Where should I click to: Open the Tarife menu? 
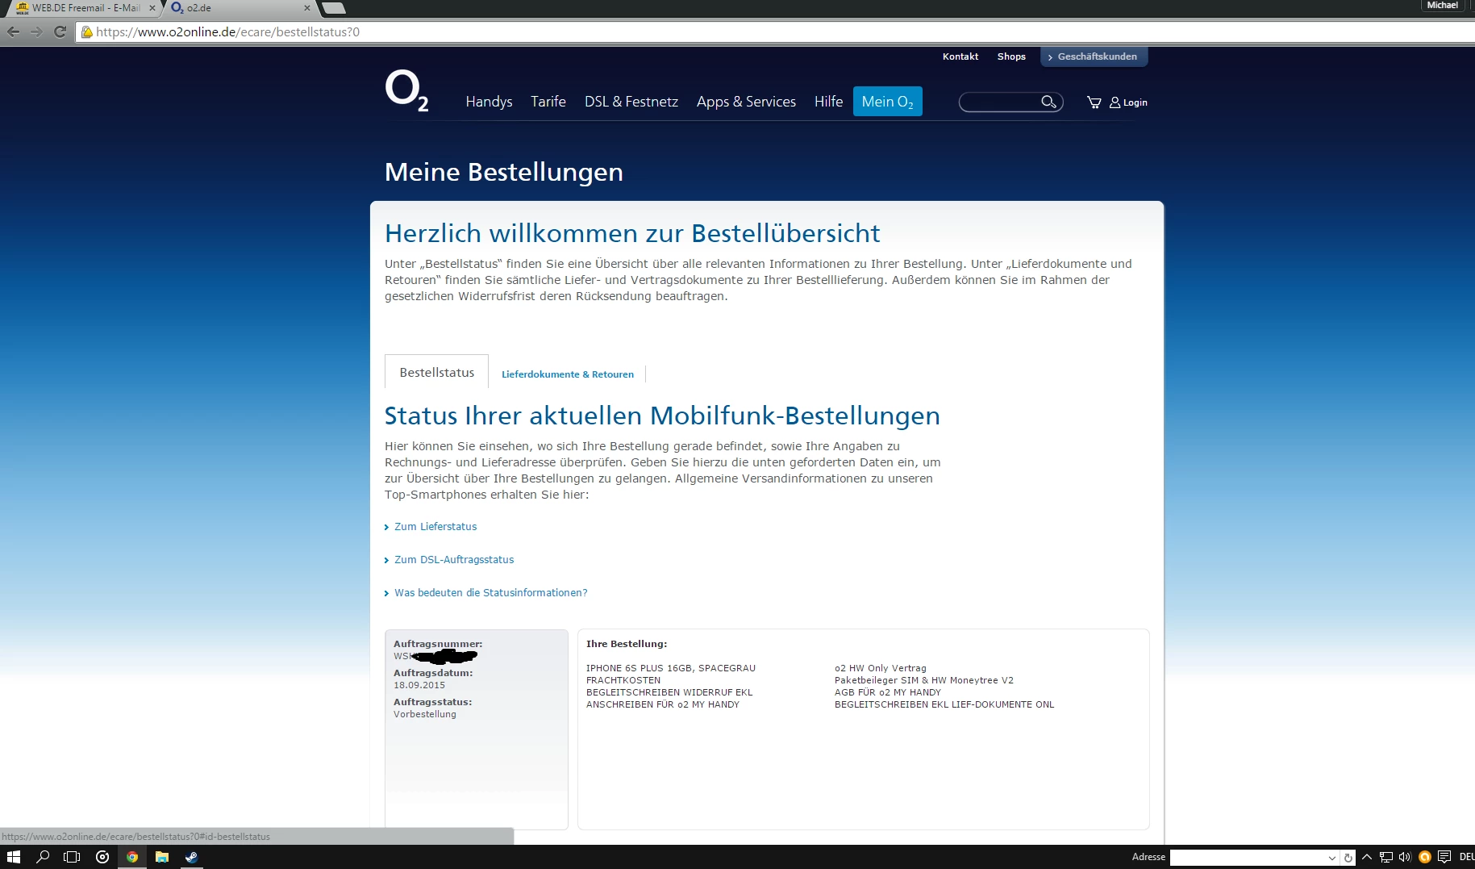[x=548, y=102]
